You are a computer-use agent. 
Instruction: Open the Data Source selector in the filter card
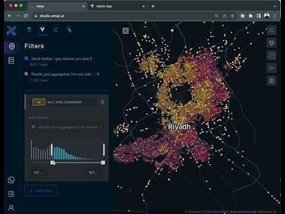pyautogui.click(x=66, y=127)
